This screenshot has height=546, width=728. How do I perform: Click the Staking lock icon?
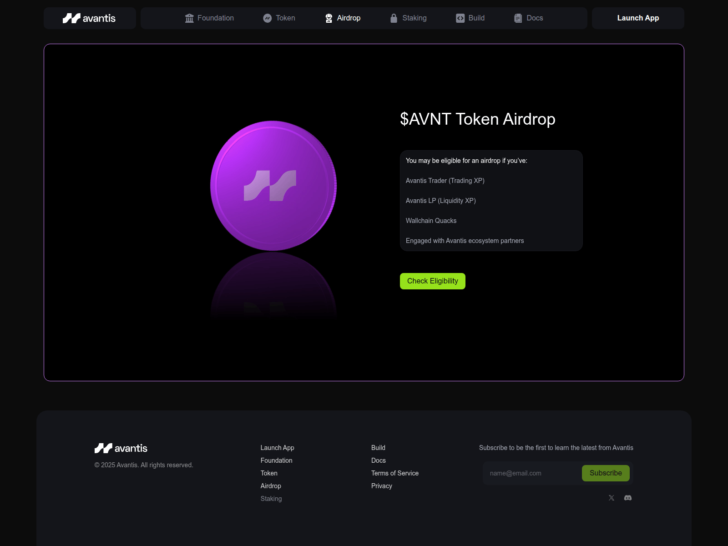[x=393, y=18]
